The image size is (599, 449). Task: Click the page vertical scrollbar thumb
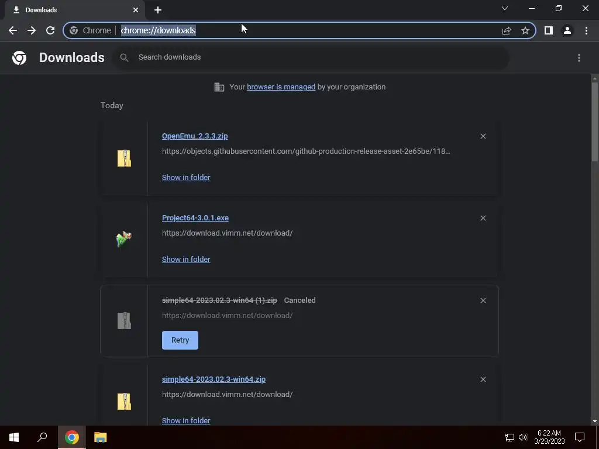pos(595,122)
